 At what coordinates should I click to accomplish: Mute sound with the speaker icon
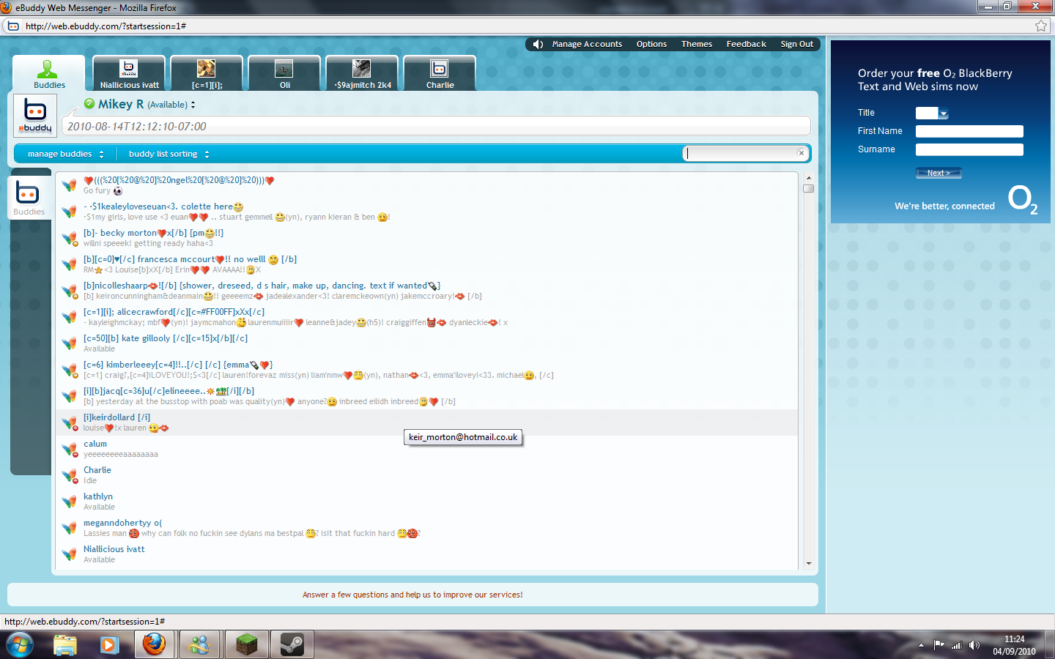pos(538,44)
